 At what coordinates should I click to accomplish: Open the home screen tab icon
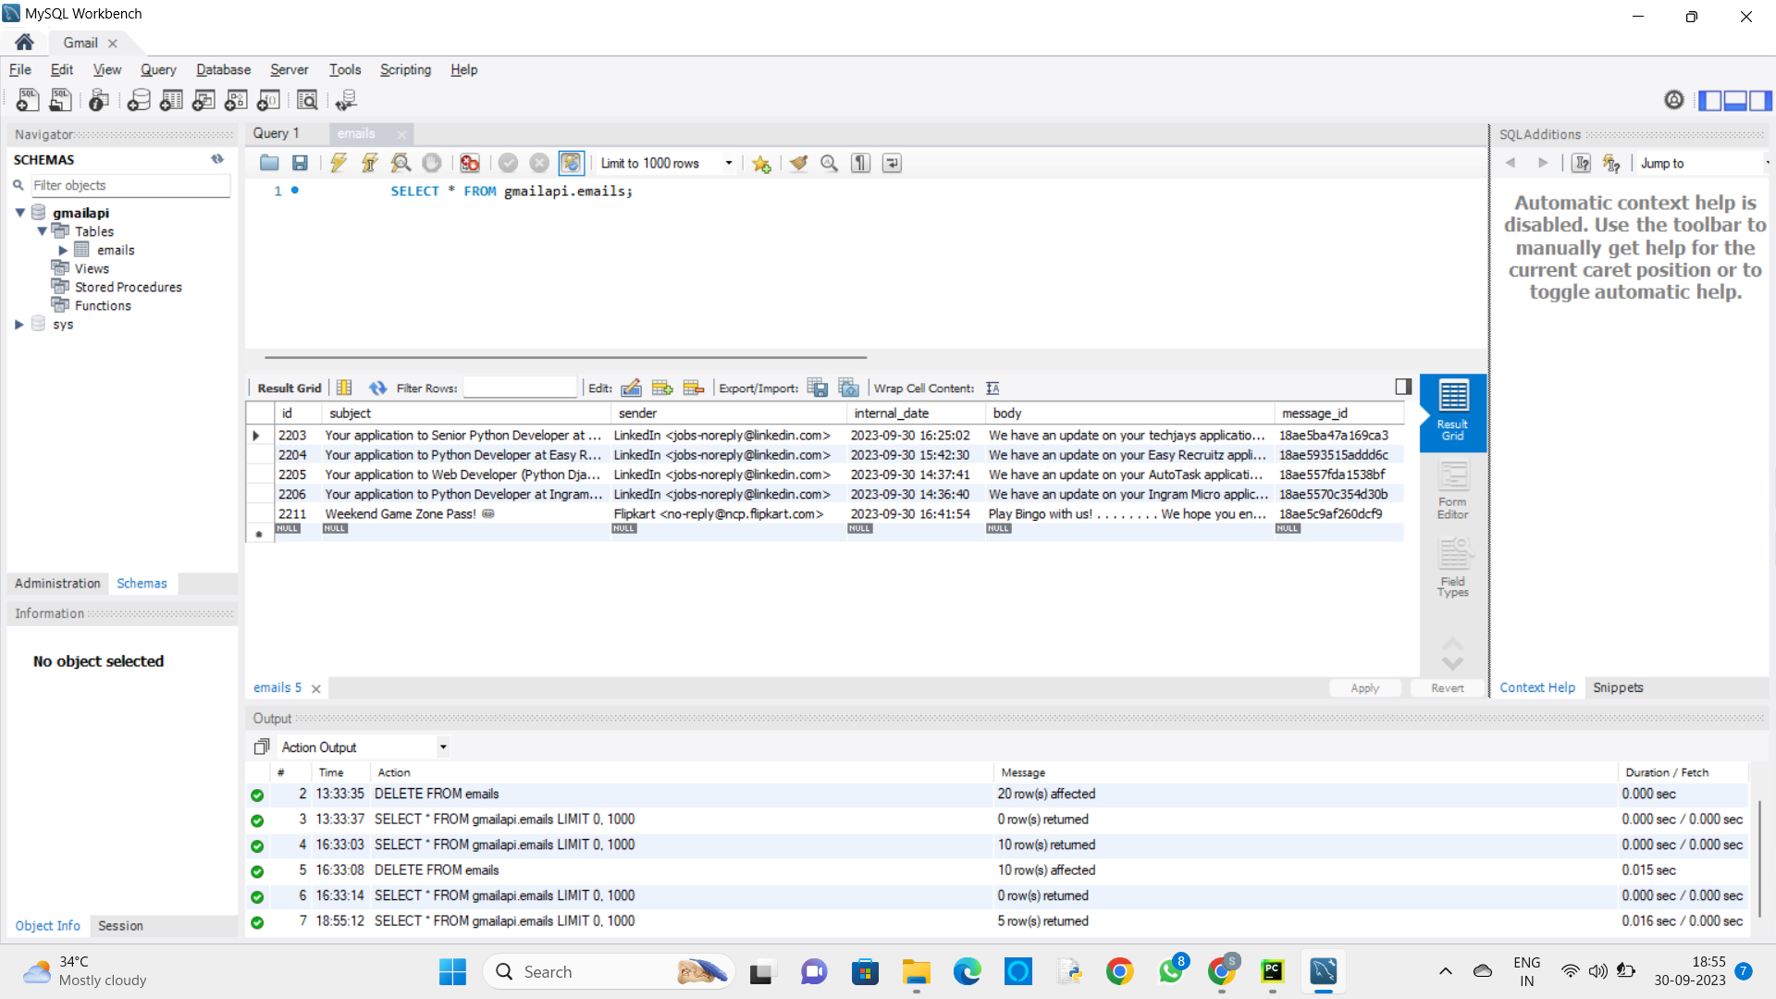point(24,43)
